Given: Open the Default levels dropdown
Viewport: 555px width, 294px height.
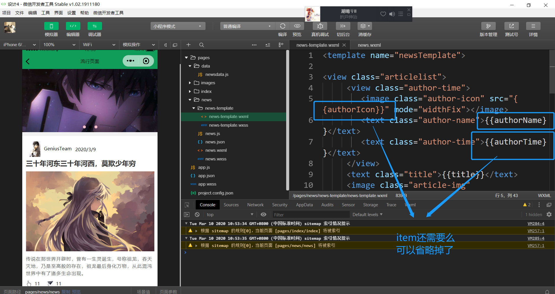Looking at the screenshot, I should [x=367, y=215].
